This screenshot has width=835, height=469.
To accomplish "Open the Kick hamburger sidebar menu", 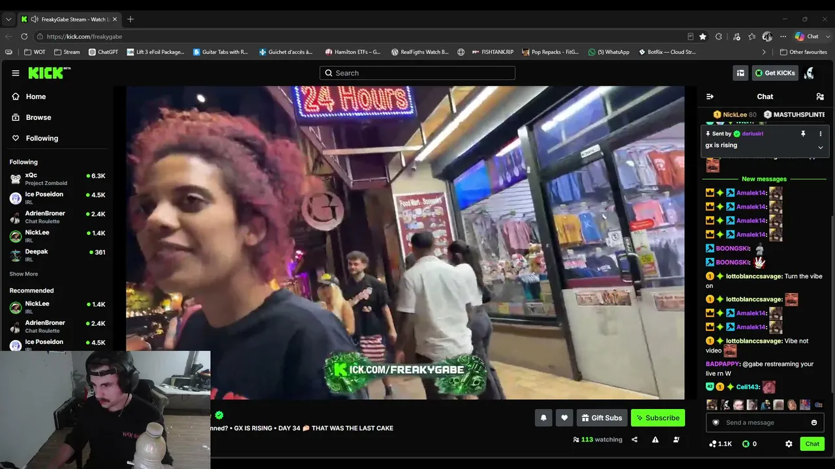I will [16, 73].
